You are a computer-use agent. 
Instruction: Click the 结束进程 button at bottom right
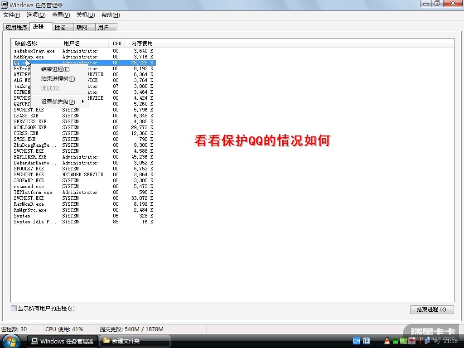432,309
